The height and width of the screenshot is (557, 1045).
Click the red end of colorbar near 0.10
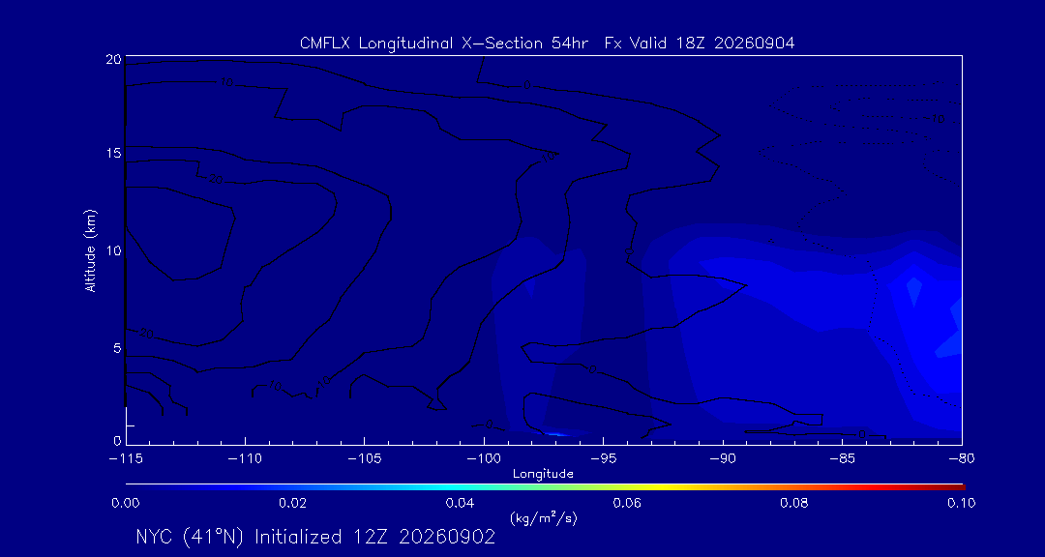point(958,487)
